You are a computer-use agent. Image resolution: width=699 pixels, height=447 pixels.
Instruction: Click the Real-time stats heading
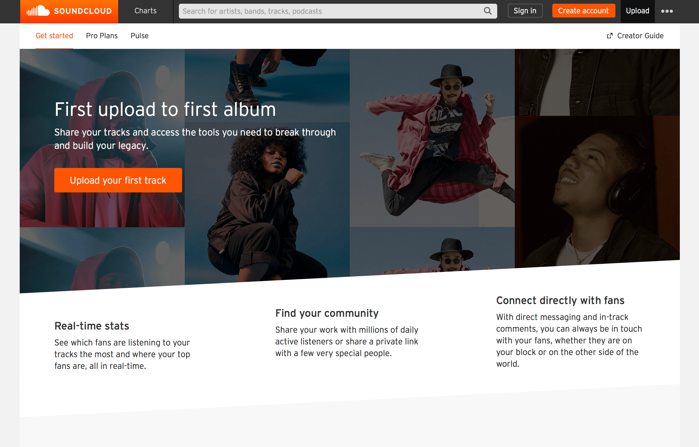[92, 326]
